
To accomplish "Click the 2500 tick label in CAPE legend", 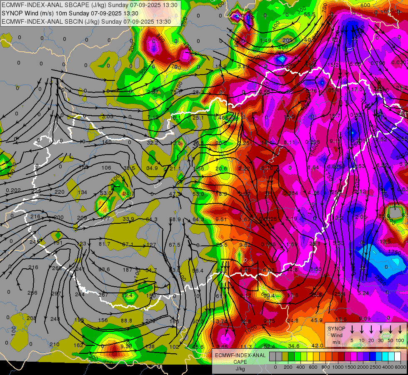I will click(x=376, y=367).
